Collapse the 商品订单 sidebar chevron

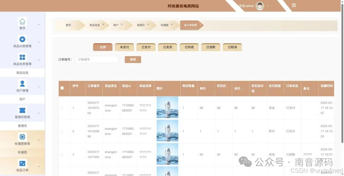point(39,166)
